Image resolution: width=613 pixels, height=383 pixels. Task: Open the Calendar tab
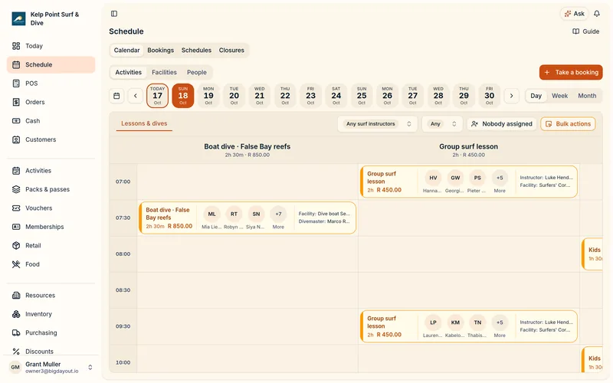(x=126, y=51)
